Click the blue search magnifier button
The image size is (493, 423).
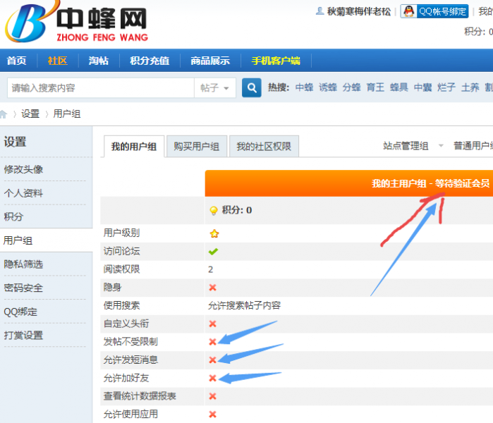coord(251,88)
